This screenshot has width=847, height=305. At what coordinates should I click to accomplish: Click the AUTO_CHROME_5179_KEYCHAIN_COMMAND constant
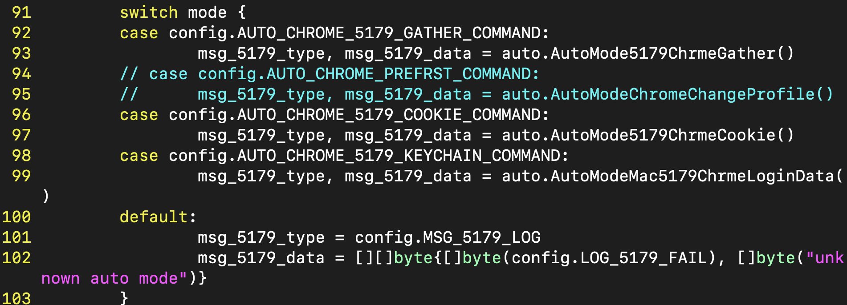[398, 156]
